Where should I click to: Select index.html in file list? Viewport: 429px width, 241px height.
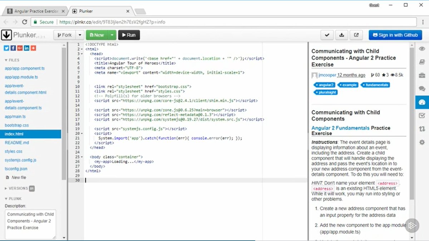(x=30, y=134)
